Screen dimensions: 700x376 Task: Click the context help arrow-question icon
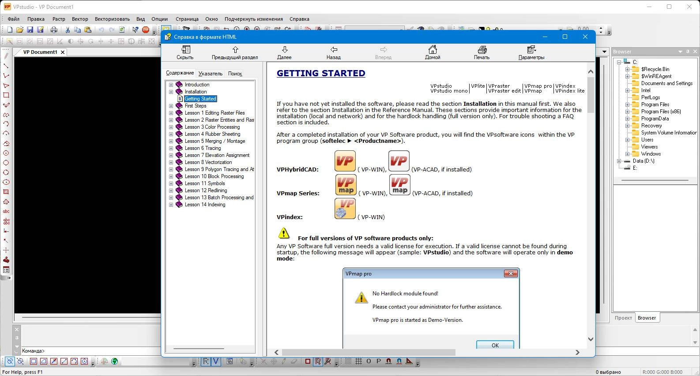tap(135, 30)
